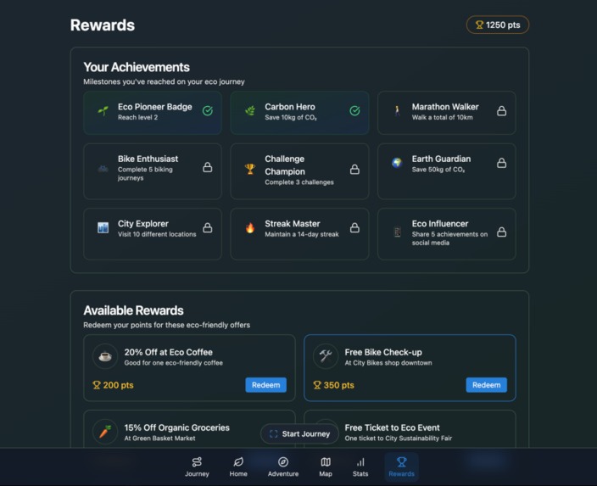Click the lock icon on Eco Influencer
Image resolution: width=597 pixels, height=486 pixels.
pos(501,232)
